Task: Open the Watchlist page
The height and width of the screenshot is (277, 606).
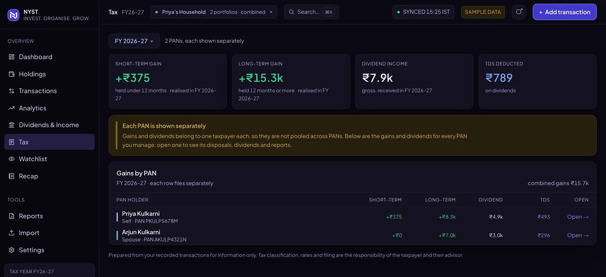Action: click(49, 159)
